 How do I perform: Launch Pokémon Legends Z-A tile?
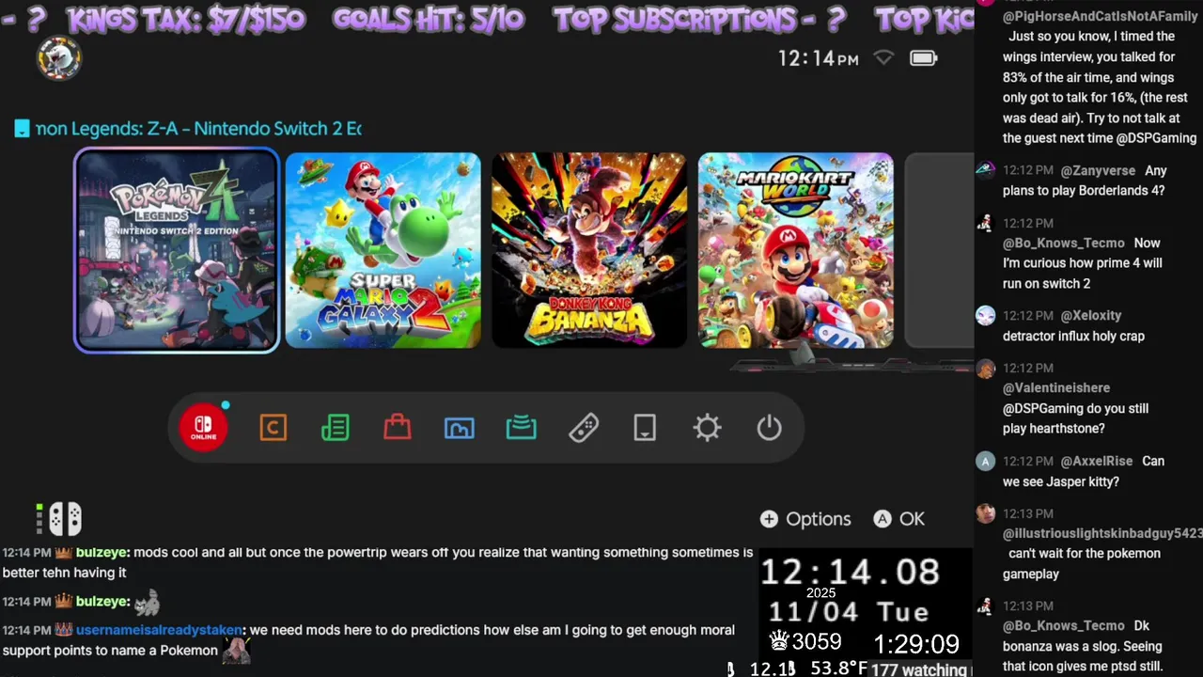[177, 250]
